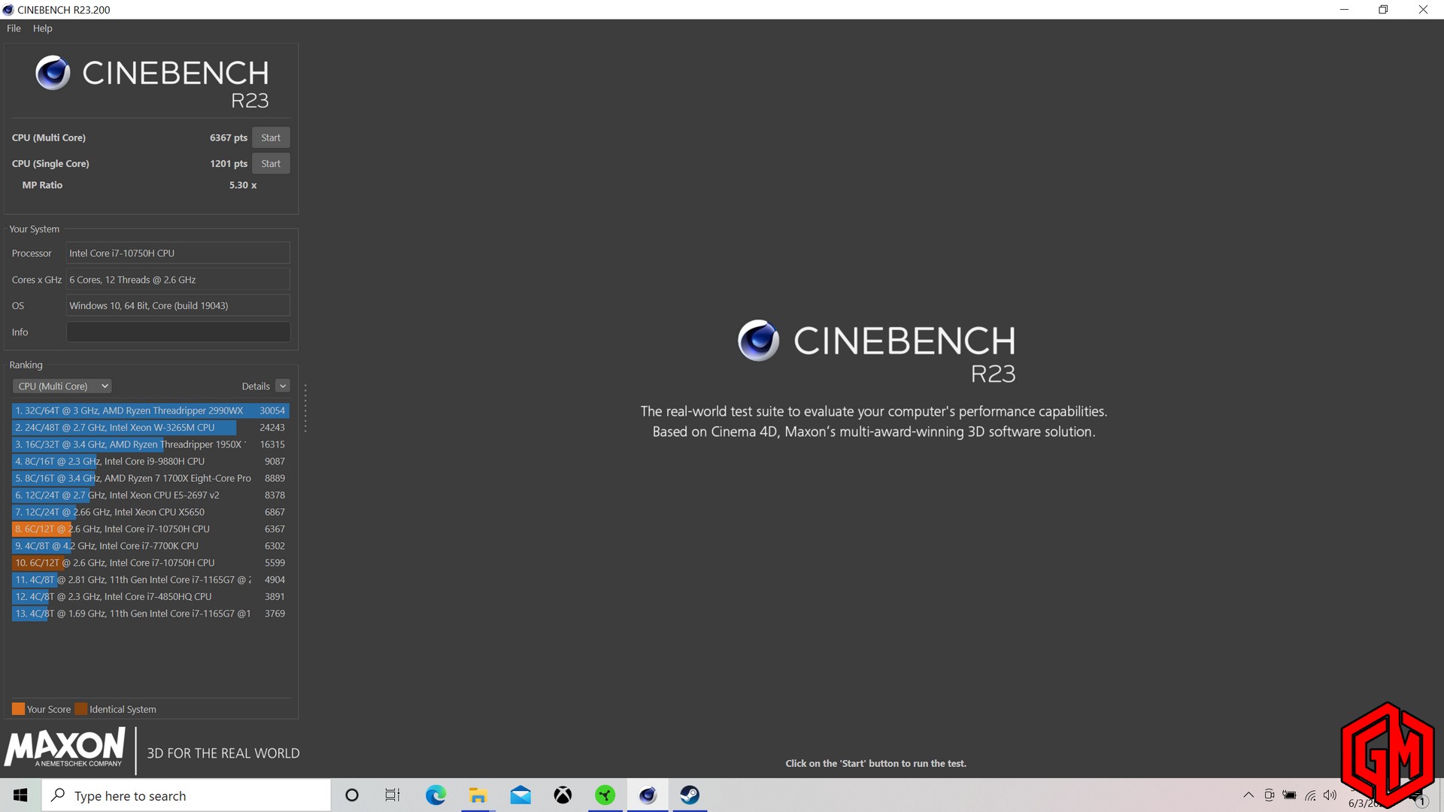
Task: Open the Windows Start menu
Action: click(20, 795)
